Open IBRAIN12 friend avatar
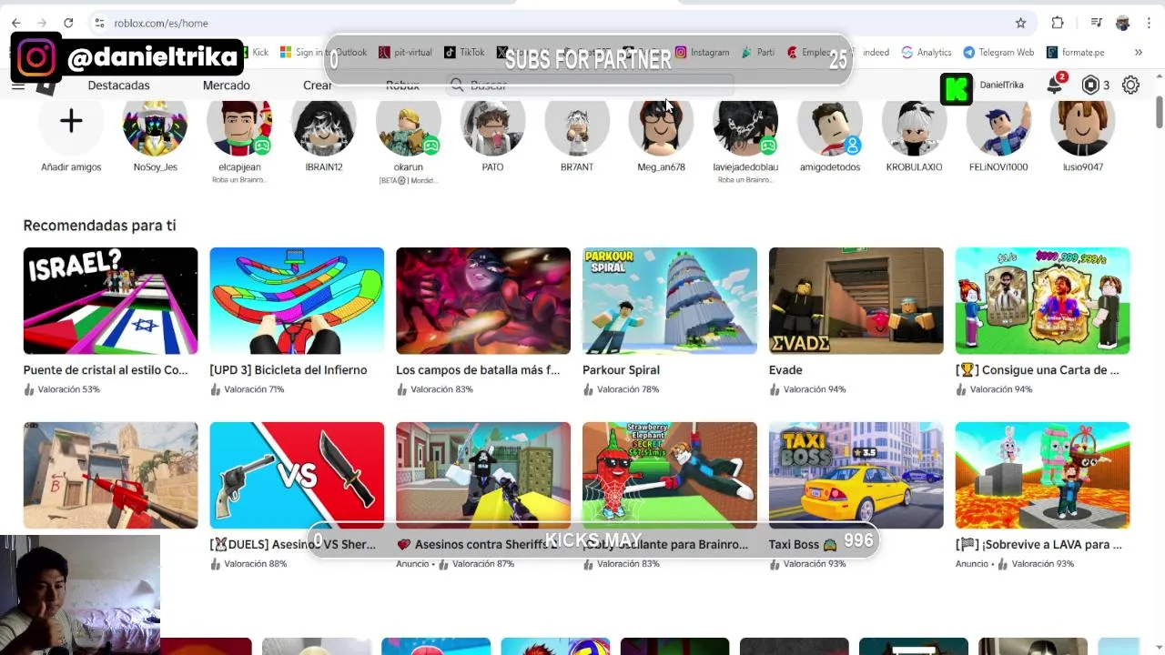Screen dimensions: 1165x655 324,126
